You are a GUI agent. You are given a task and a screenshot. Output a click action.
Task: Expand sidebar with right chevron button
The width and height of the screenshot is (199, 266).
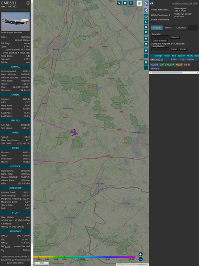pos(146,3)
